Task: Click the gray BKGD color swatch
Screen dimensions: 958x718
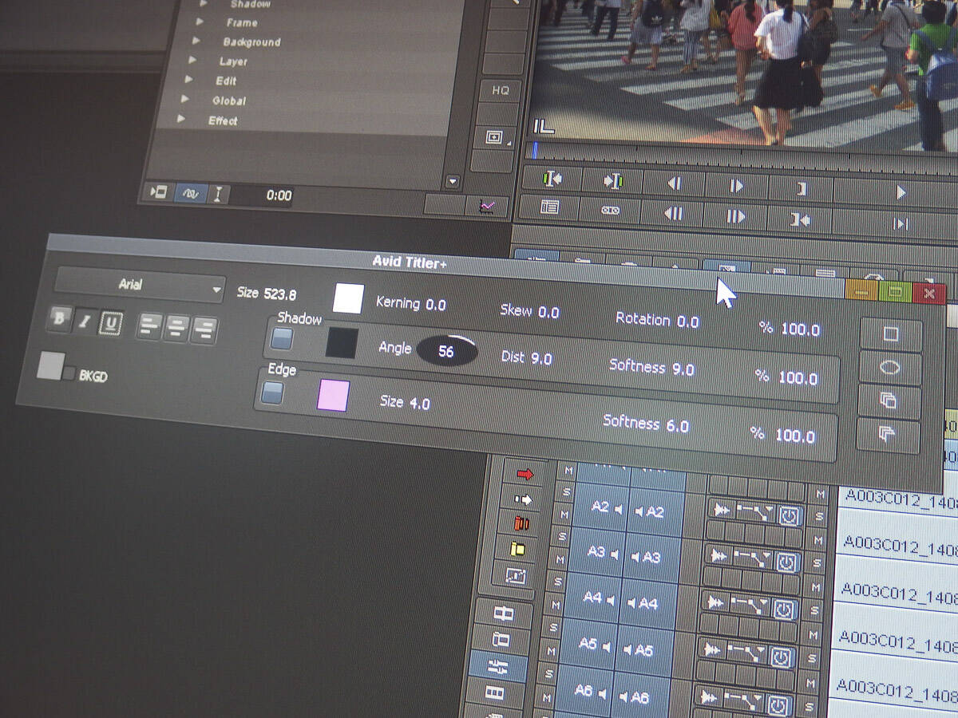Action: [x=50, y=366]
